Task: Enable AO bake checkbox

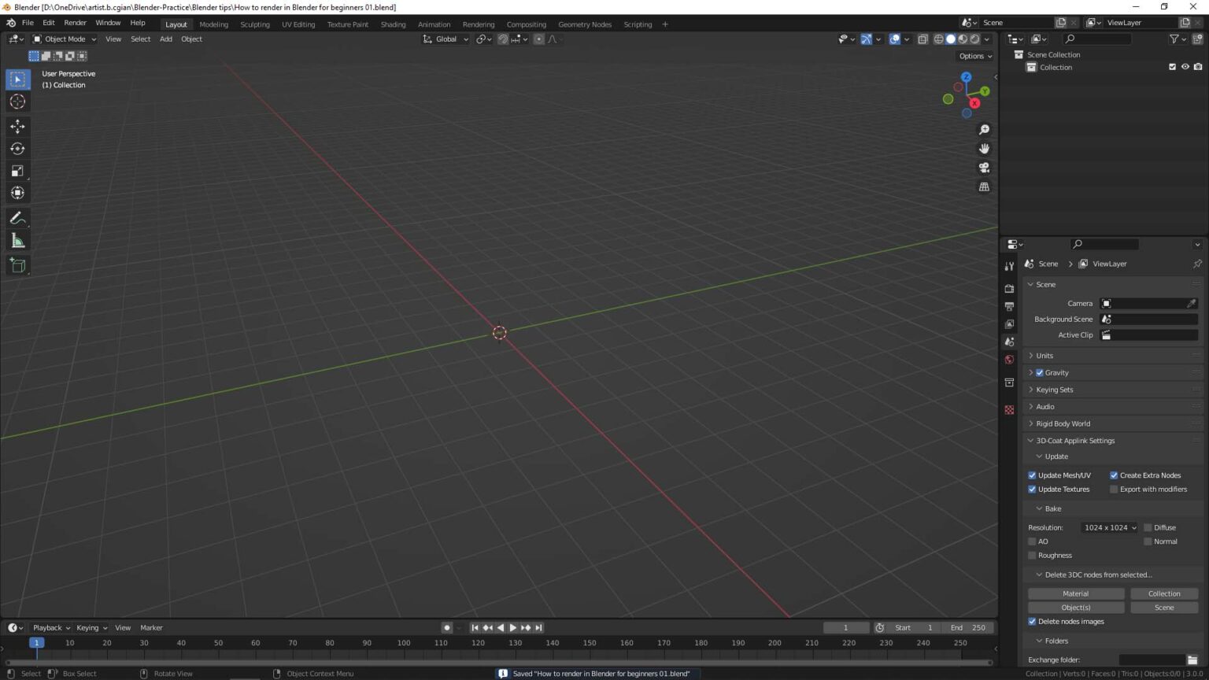Action: point(1032,541)
